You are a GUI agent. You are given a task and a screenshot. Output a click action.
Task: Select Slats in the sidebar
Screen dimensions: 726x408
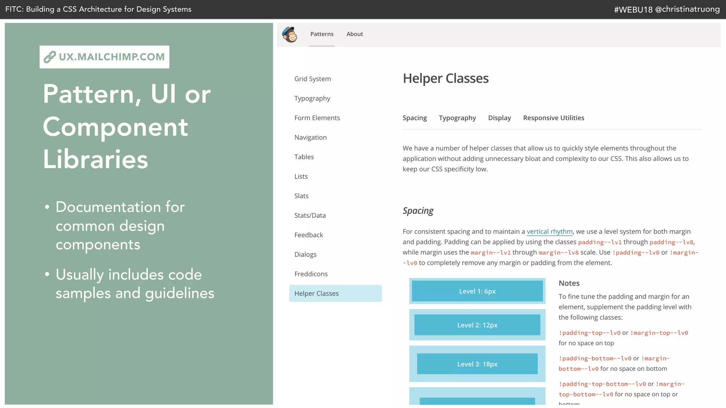click(x=301, y=195)
